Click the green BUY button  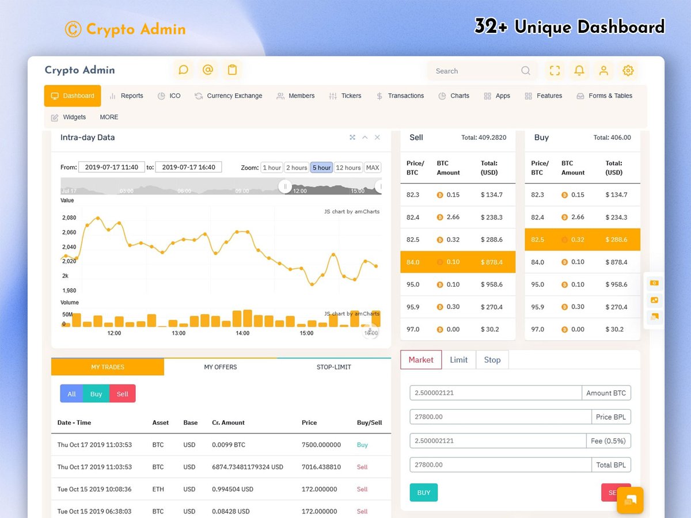(x=424, y=492)
